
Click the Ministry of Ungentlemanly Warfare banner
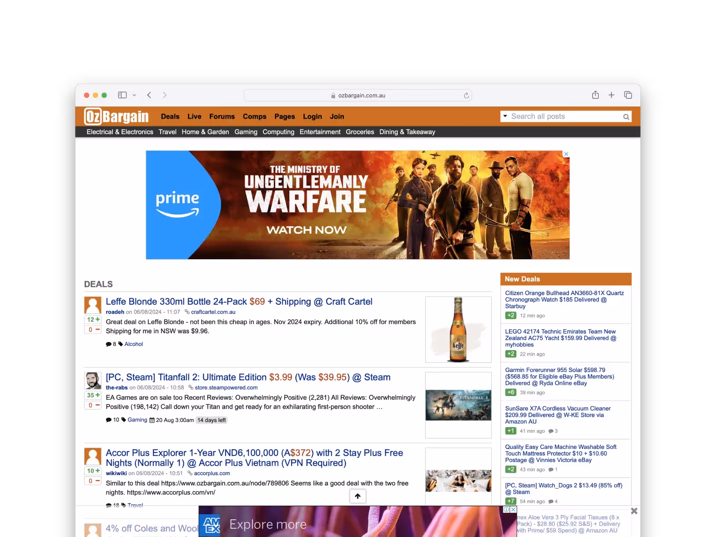click(358, 205)
